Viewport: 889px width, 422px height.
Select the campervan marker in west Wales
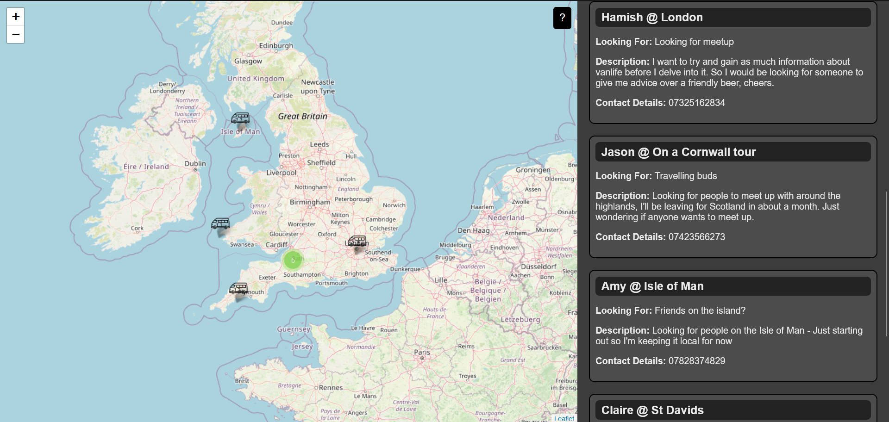coord(220,224)
